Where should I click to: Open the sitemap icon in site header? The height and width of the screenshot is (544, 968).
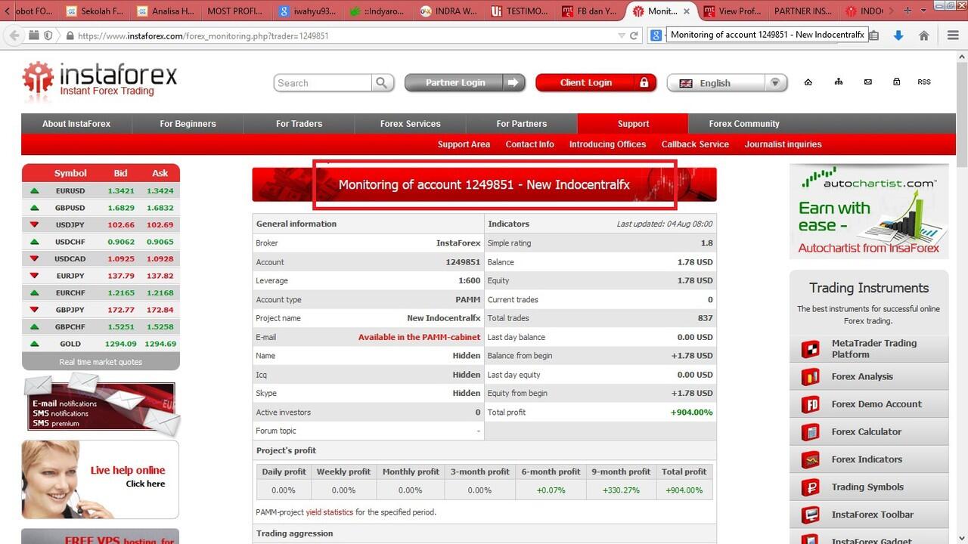(838, 82)
